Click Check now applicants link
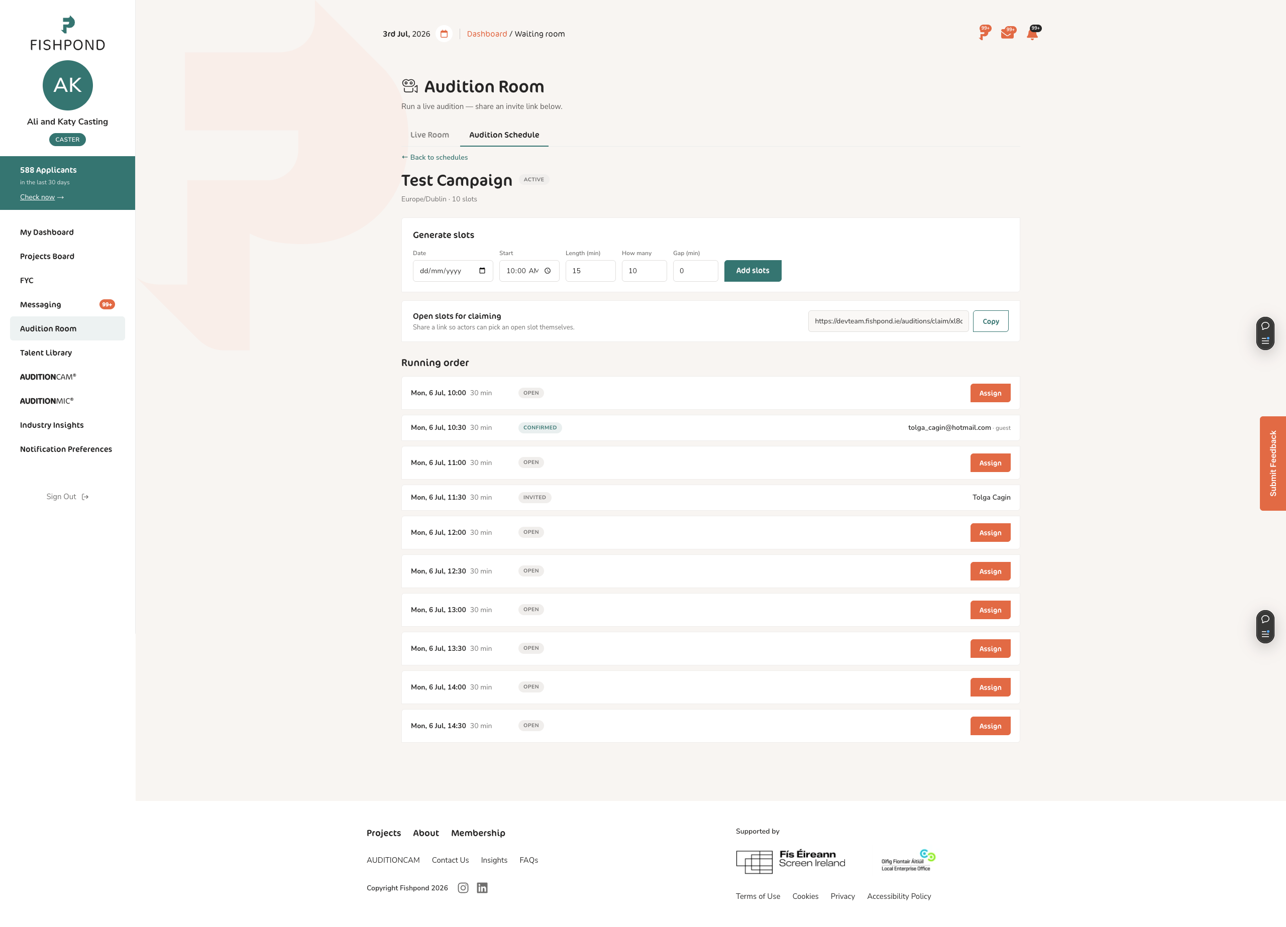The image size is (1286, 927). tap(42, 197)
